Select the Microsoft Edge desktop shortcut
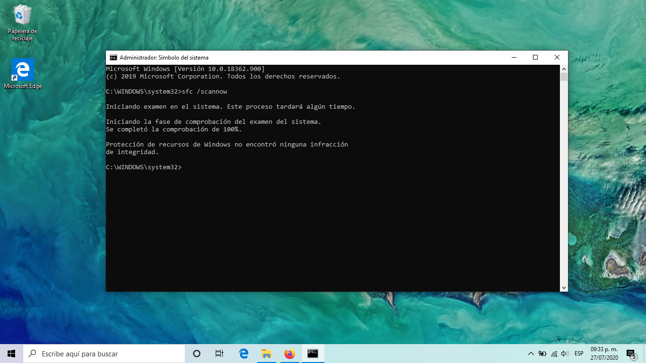This screenshot has height=363, width=646. [x=23, y=74]
